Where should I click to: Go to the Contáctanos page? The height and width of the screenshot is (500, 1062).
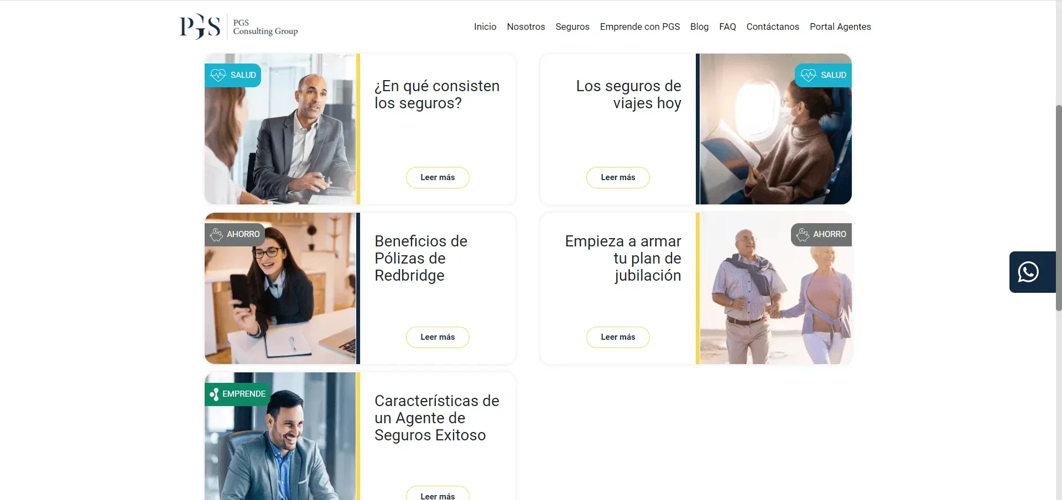coord(772,27)
